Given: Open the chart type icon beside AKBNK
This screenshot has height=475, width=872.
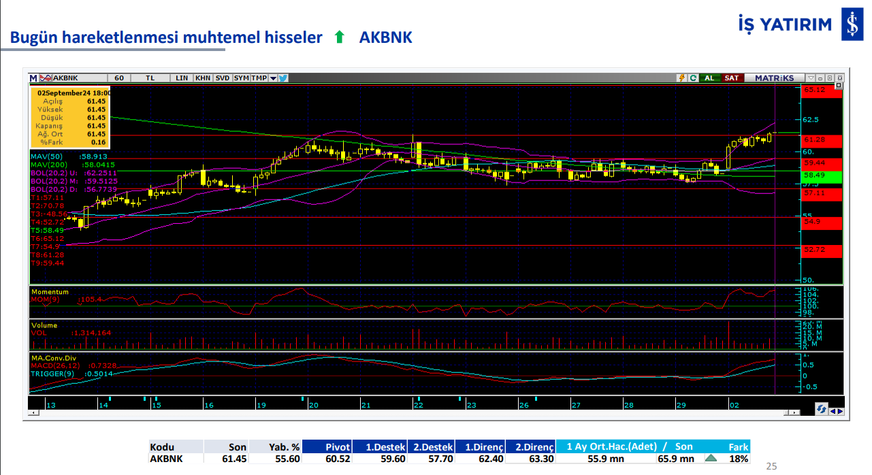Looking at the screenshot, I should 46,78.
